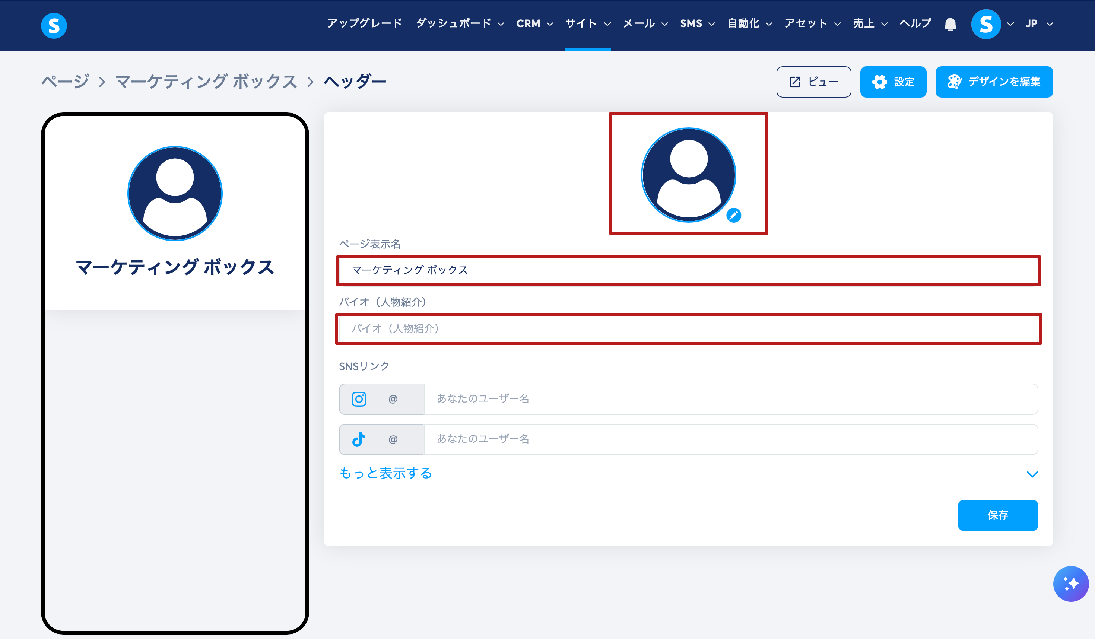Go to ページ in the breadcrumb
Viewport: 1095px width, 639px height.
click(x=65, y=82)
